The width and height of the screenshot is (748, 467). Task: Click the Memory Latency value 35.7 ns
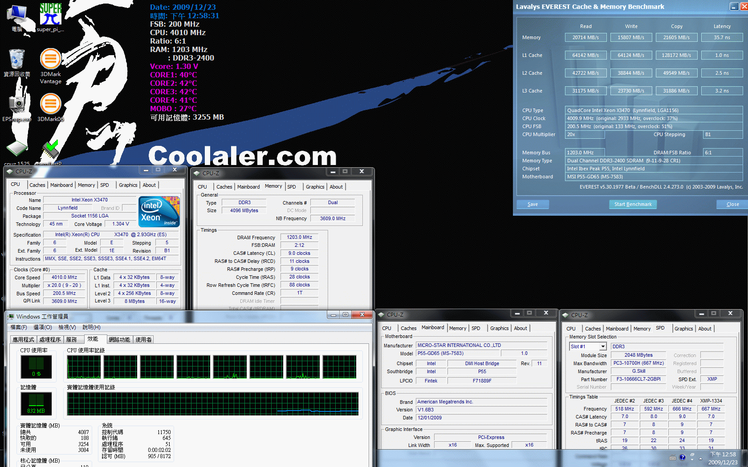(722, 38)
